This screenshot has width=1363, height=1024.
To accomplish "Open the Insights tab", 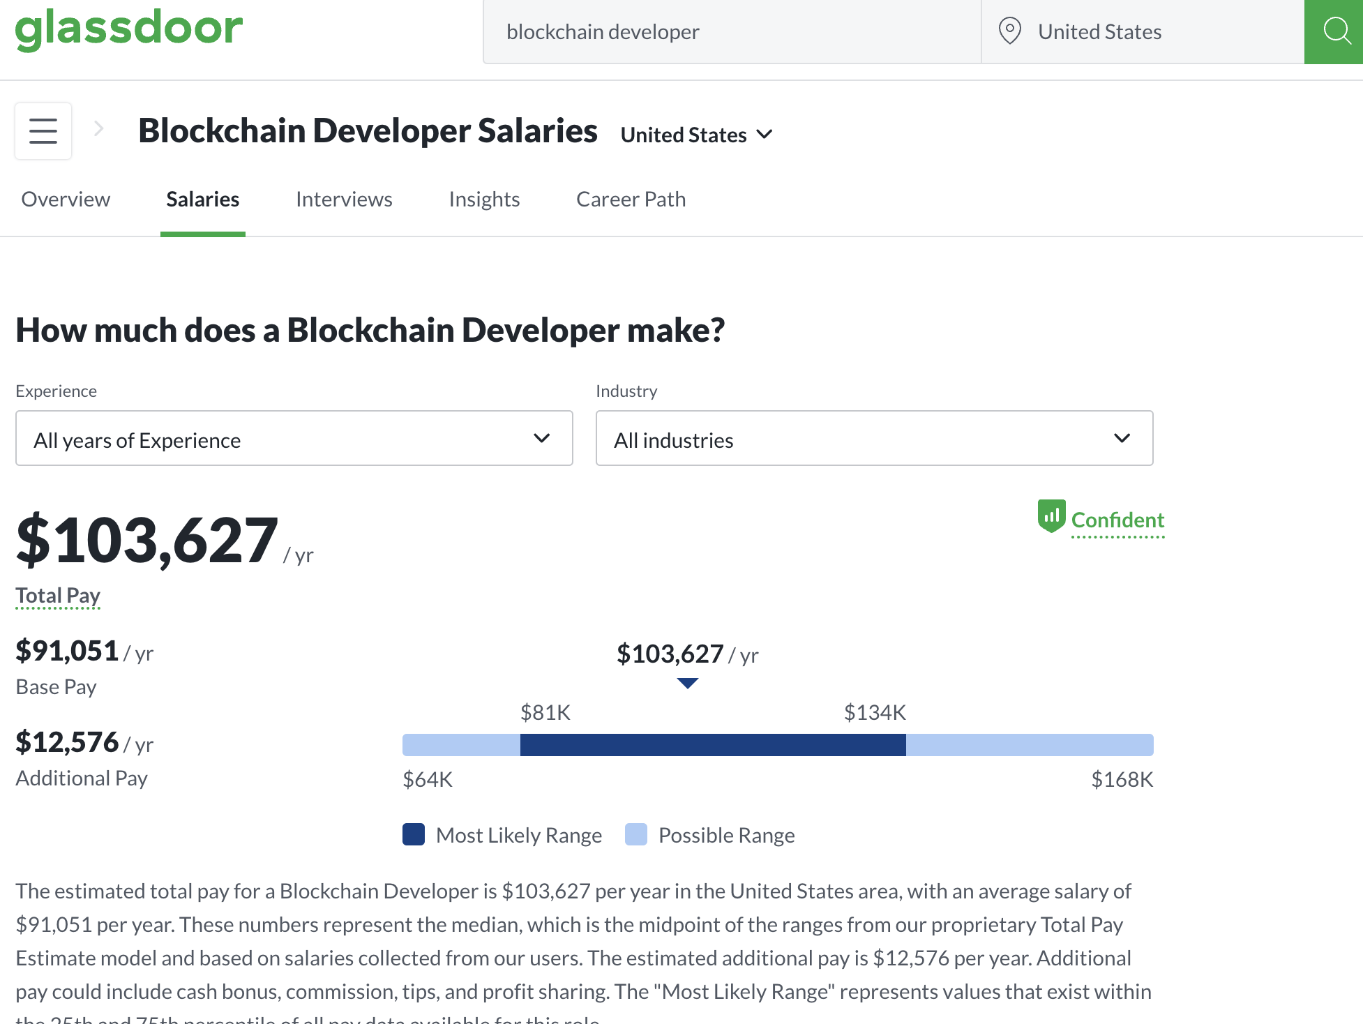I will pos(484,199).
